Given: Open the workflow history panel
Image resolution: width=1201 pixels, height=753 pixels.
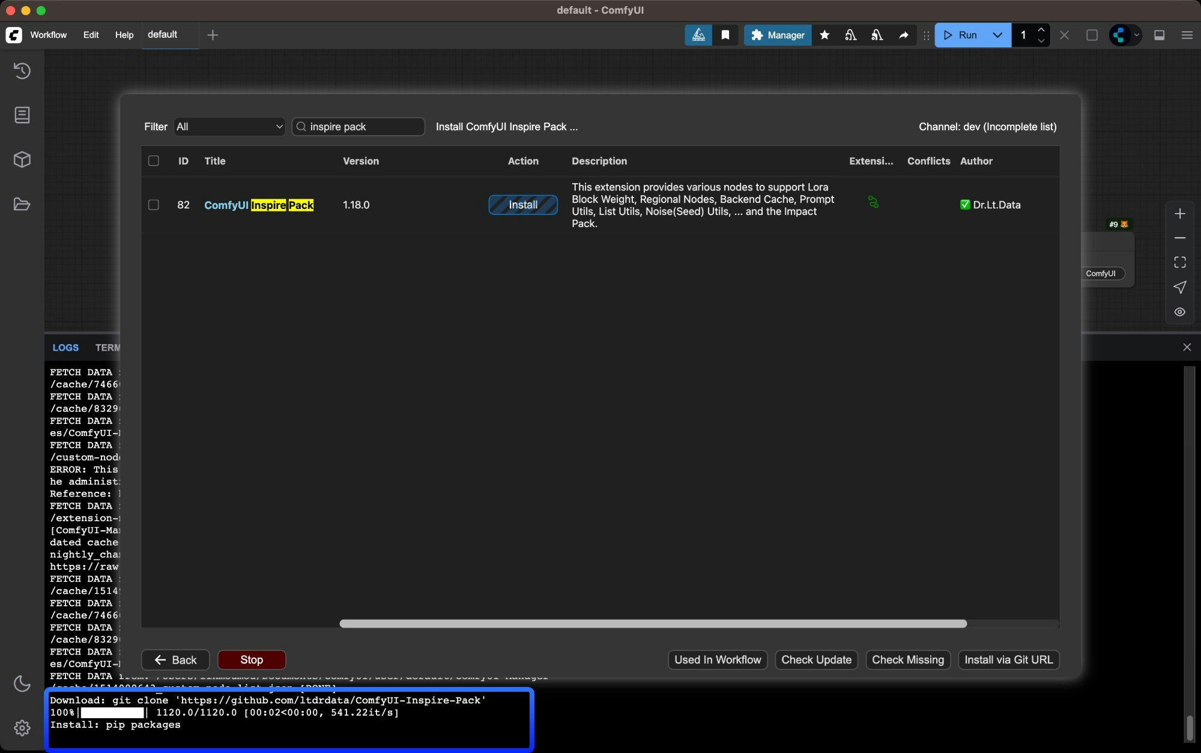Looking at the screenshot, I should point(22,71).
